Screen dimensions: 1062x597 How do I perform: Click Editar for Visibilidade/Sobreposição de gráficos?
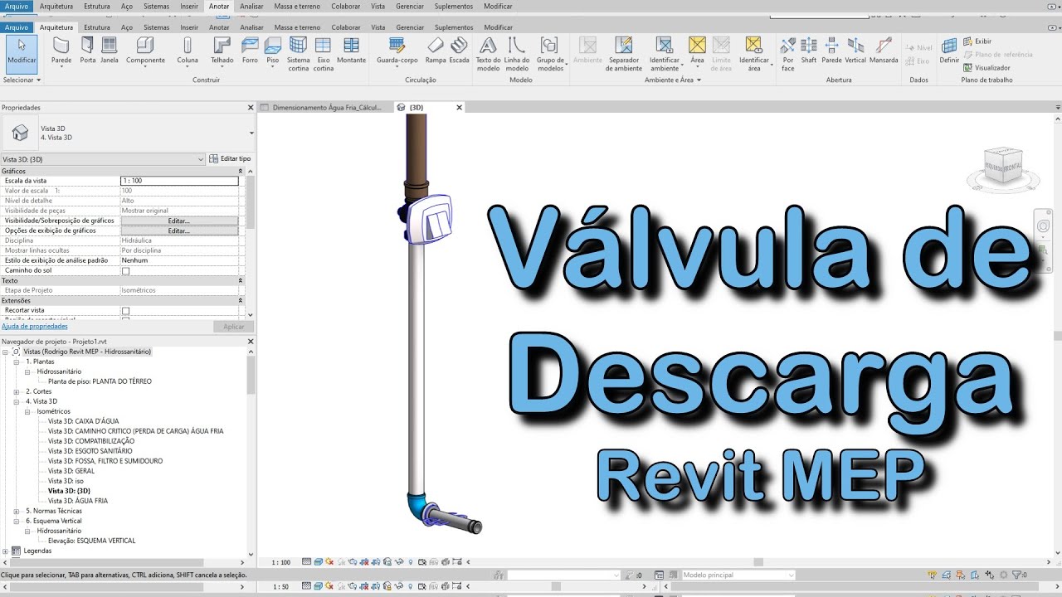(x=179, y=221)
